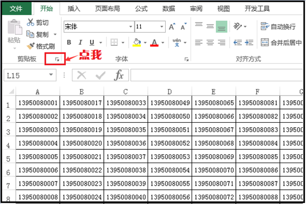Screen dimensions: 306x204
Task: Expand underline style dropdown arrow
Action: tap(101, 43)
